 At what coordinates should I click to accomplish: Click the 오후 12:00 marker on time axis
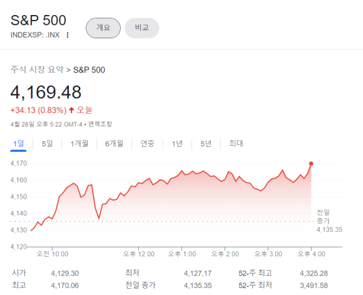click(139, 254)
